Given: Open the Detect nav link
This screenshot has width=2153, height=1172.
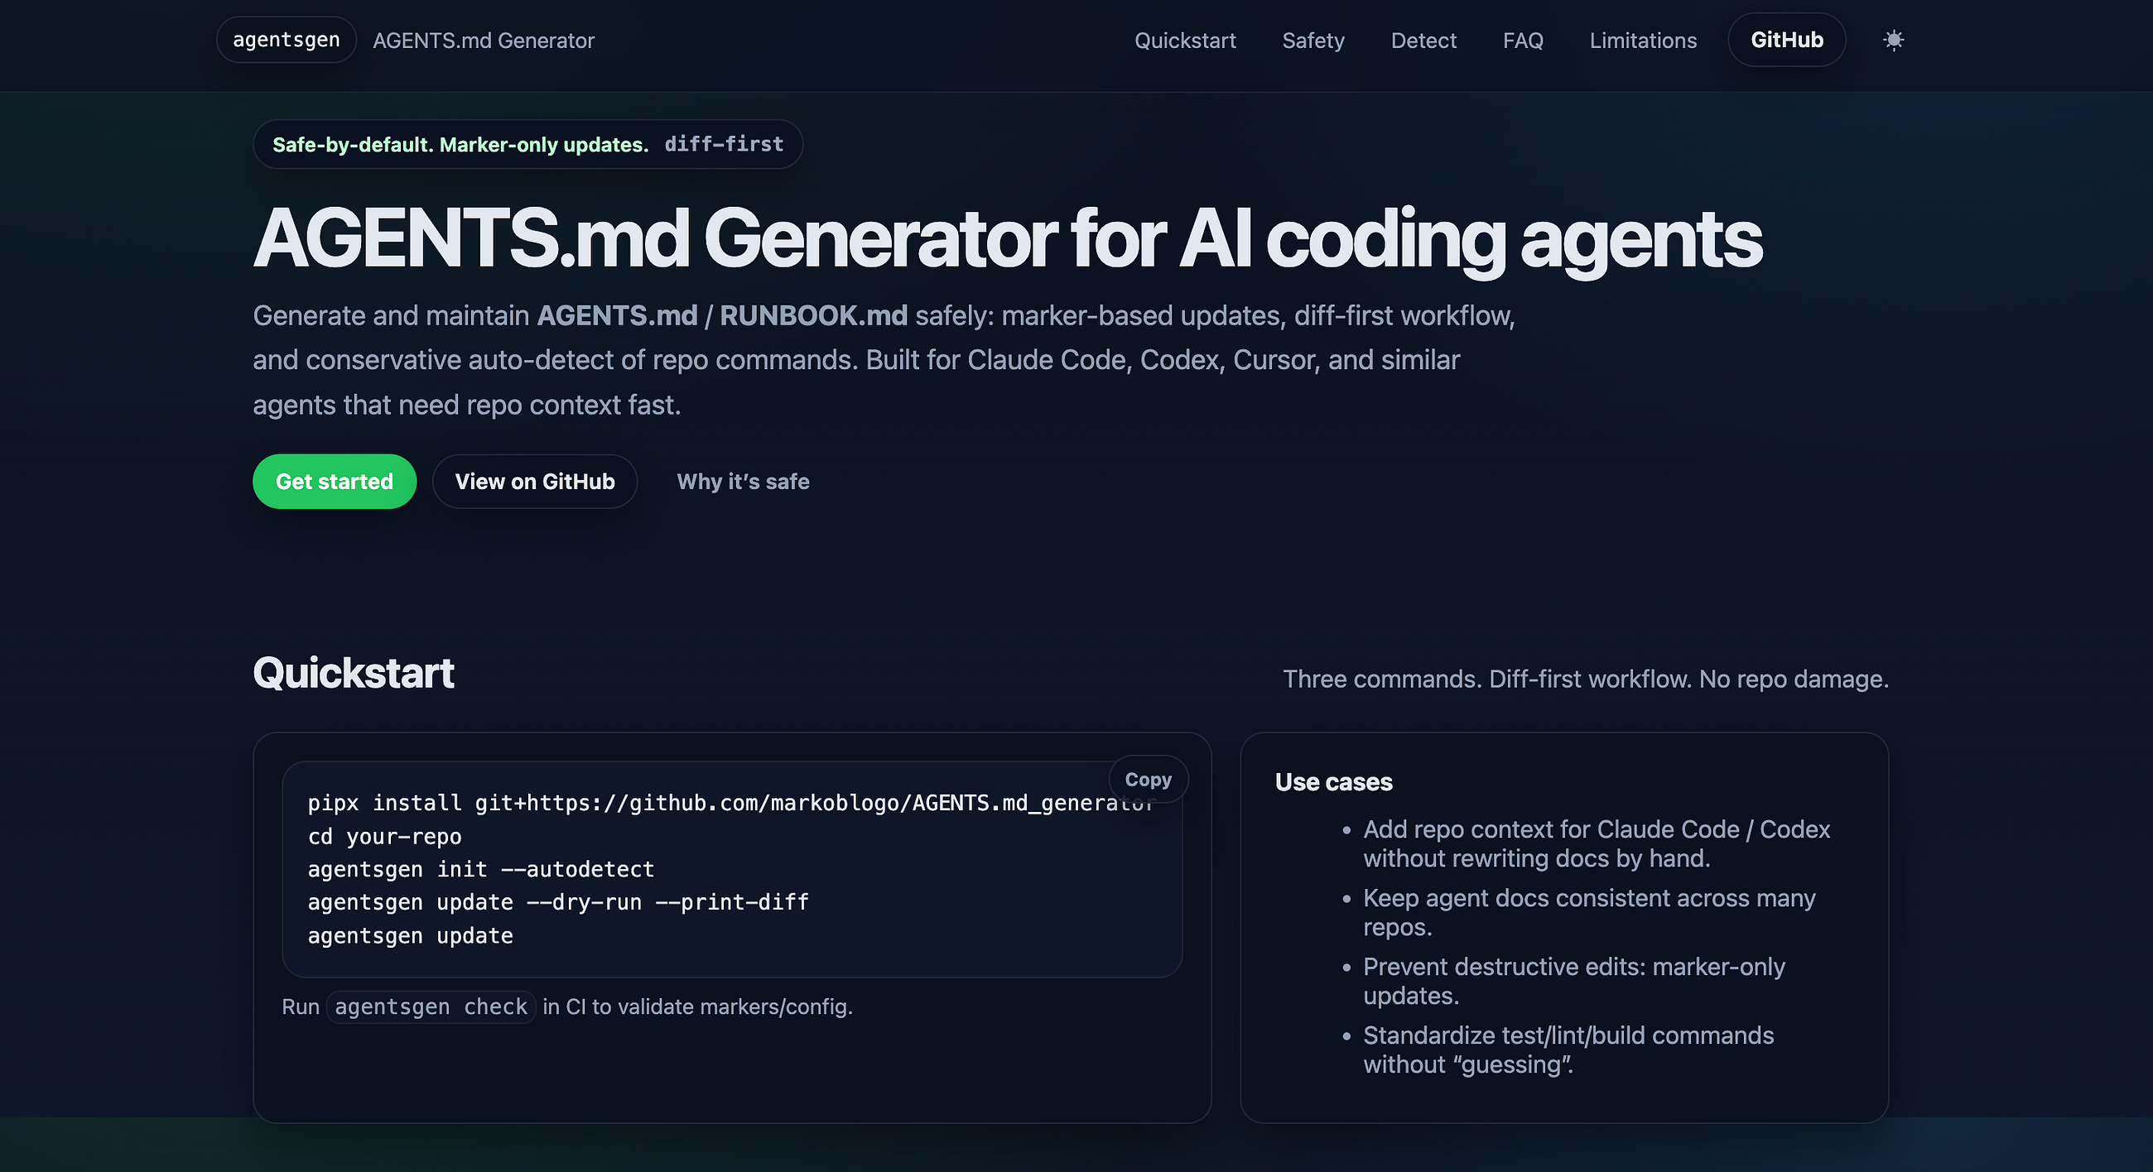Looking at the screenshot, I should coord(1423,40).
